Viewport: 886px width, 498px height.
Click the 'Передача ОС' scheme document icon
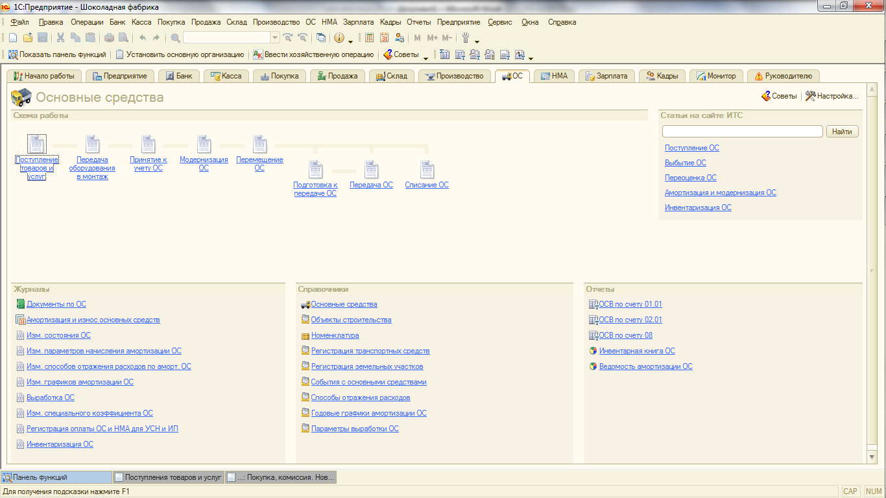pos(372,170)
